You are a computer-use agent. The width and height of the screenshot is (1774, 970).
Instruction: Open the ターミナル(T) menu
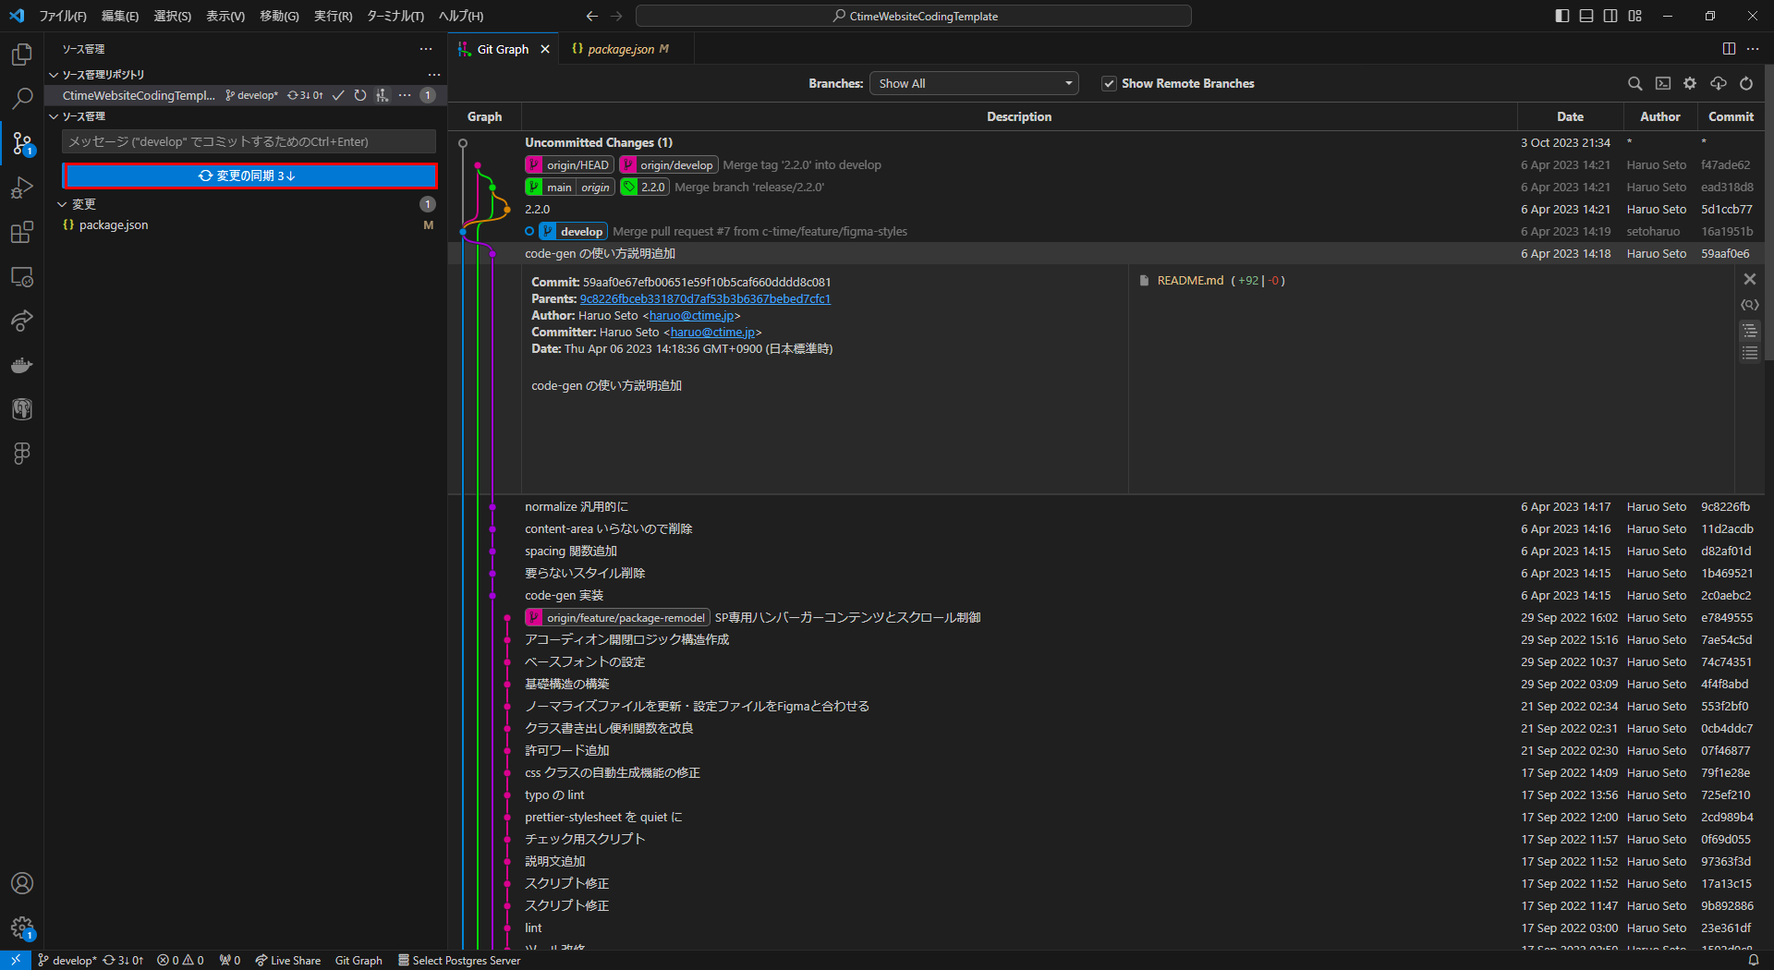point(395,16)
